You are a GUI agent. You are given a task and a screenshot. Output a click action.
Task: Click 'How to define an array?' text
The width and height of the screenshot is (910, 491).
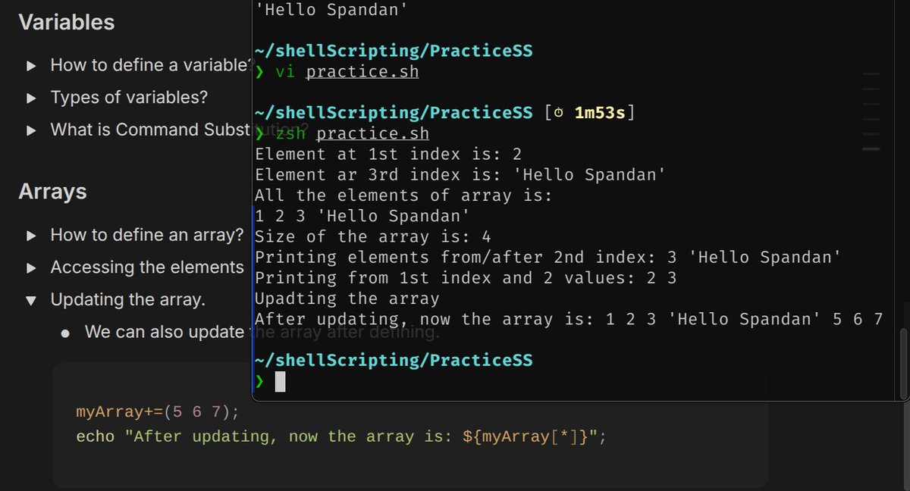[x=147, y=235]
